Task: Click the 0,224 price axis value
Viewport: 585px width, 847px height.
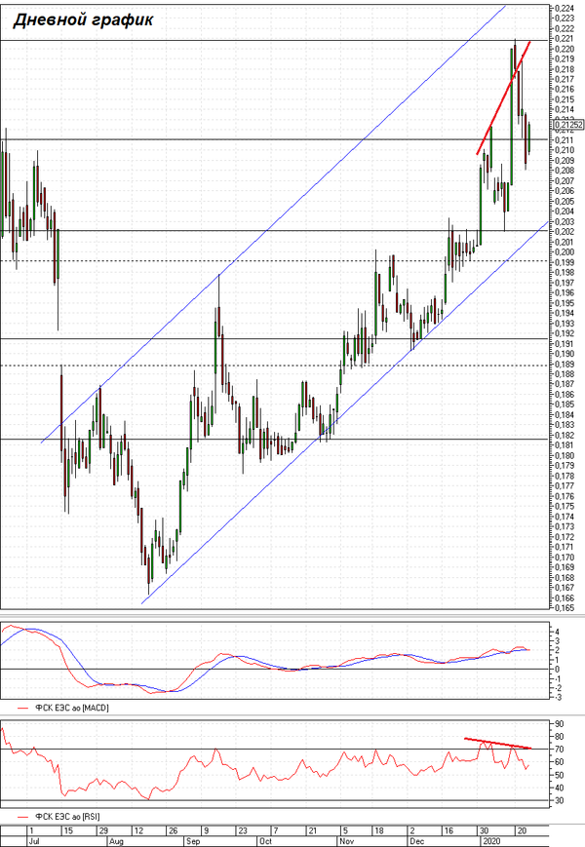Action: [565, 8]
